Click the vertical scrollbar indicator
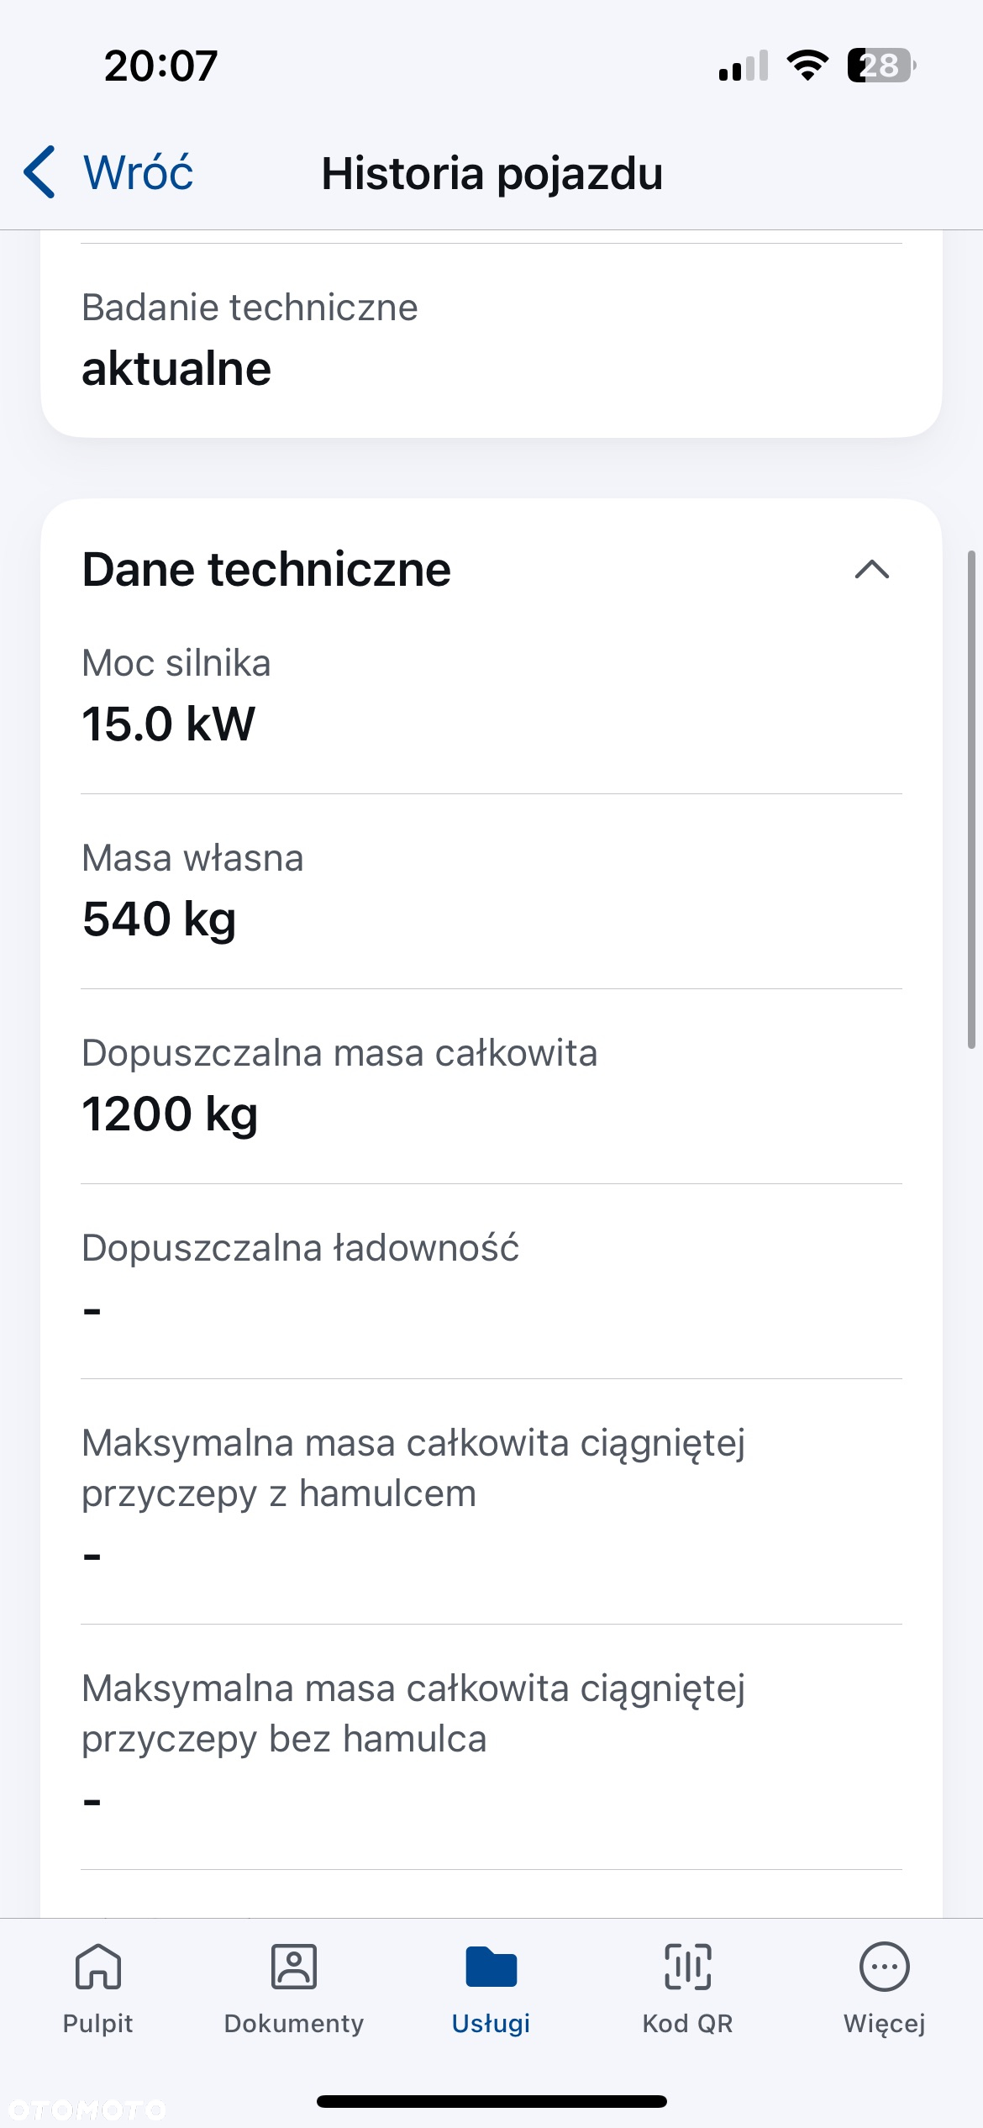Viewport: 983px width, 2128px height. click(971, 799)
